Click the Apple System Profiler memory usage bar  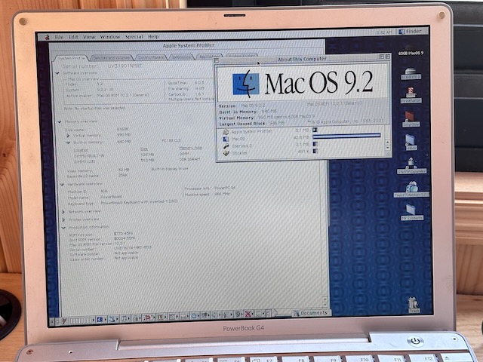315,130
